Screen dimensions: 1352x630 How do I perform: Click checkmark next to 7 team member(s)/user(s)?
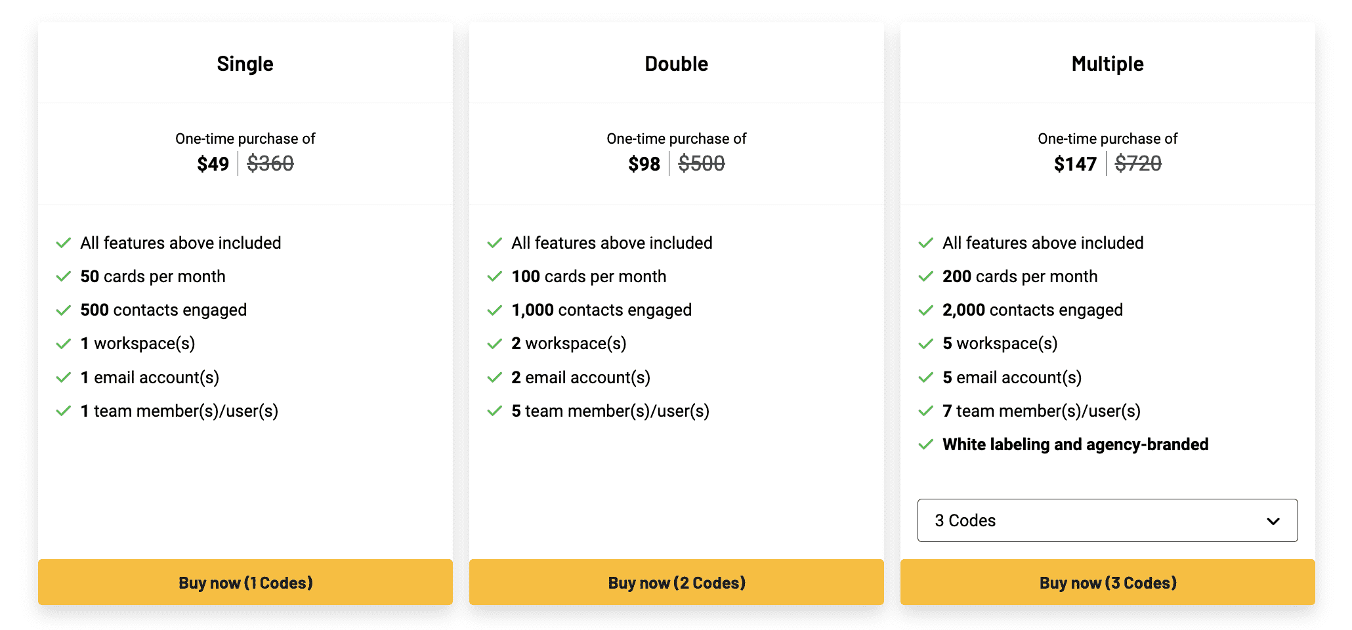pos(926,411)
